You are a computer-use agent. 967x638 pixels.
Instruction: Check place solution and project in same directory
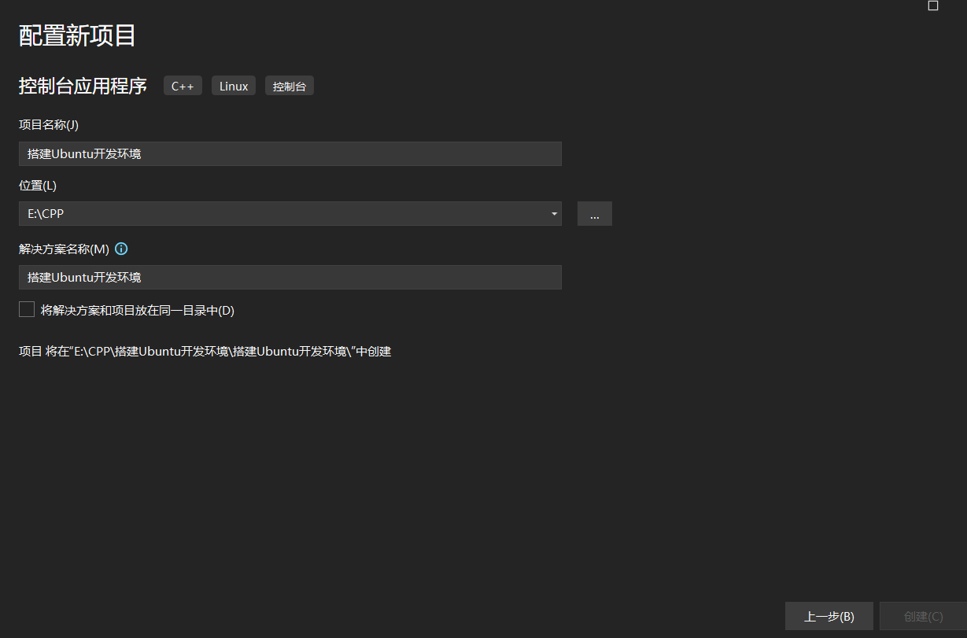(27, 309)
